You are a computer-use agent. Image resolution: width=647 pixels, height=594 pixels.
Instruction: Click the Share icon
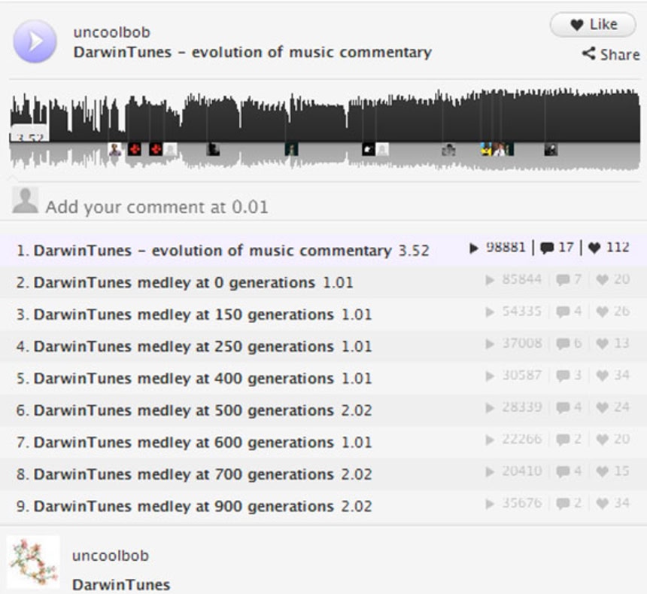click(588, 54)
